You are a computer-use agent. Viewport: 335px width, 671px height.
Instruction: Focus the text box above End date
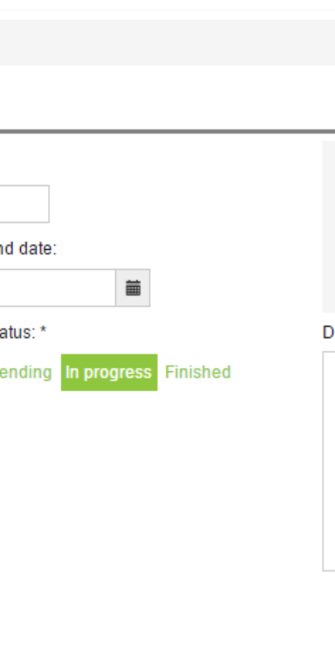pos(24,204)
